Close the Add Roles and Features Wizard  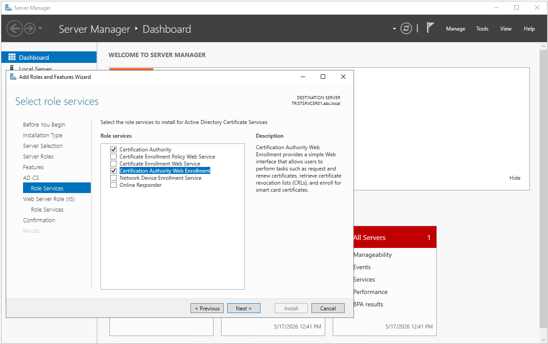point(343,77)
